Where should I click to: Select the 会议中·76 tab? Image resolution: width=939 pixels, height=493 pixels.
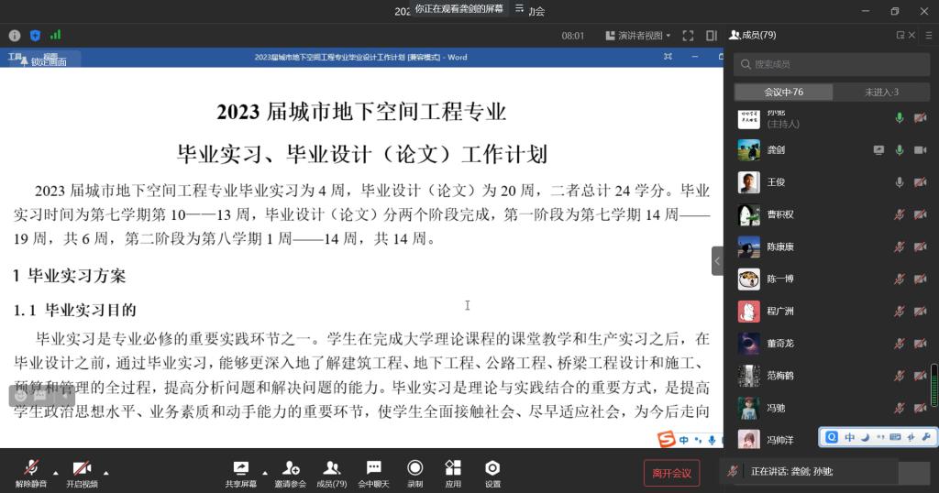(x=783, y=92)
